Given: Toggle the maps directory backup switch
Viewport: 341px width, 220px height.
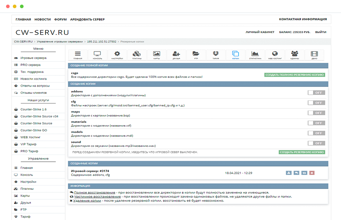Looking at the screenshot, I should pyautogui.click(x=316, y=113).
